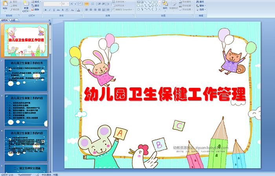
Task: Select the Rectangle shape in gallery
Action: pyautogui.click(x=153, y=2)
